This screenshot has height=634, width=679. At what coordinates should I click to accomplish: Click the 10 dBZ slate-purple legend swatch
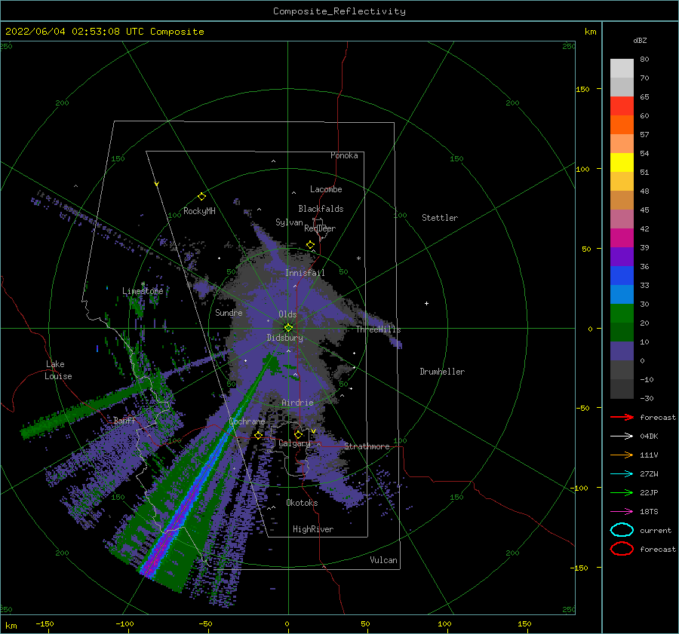click(622, 351)
